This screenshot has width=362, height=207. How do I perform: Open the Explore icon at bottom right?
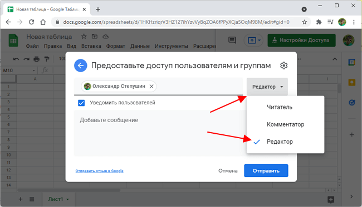pyautogui.click(x=331, y=200)
